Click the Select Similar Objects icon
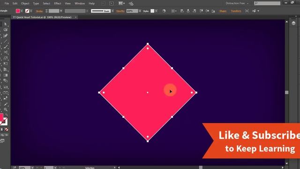Viewport: 300px width, 169px height. coord(254,11)
